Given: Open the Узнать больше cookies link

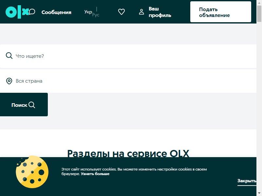Looking at the screenshot, I should tap(95, 174).
